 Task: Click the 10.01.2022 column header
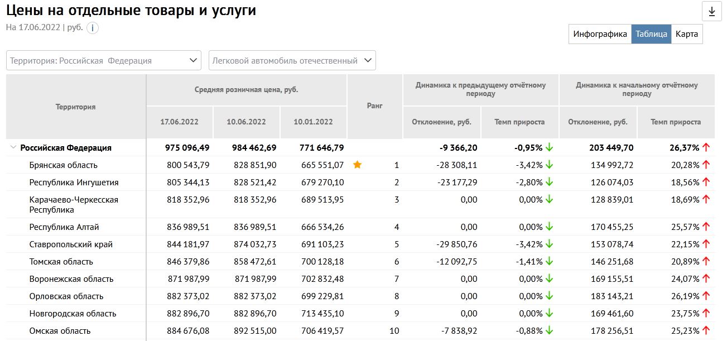(313, 122)
